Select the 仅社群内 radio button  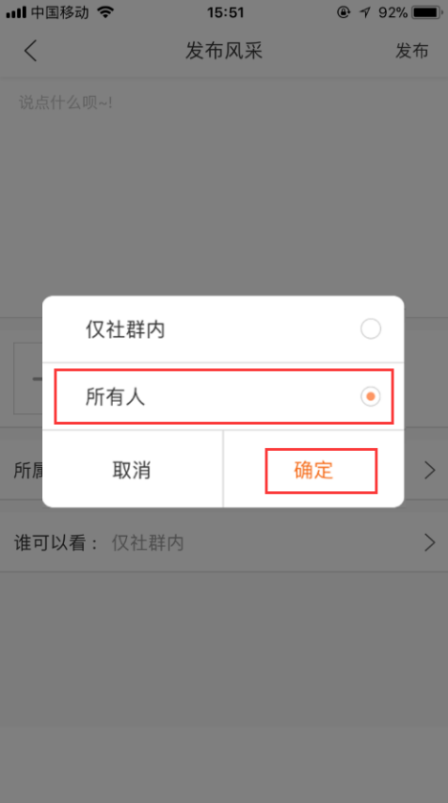coord(371,329)
